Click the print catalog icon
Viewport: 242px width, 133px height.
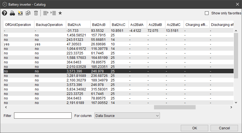(x=12, y=13)
